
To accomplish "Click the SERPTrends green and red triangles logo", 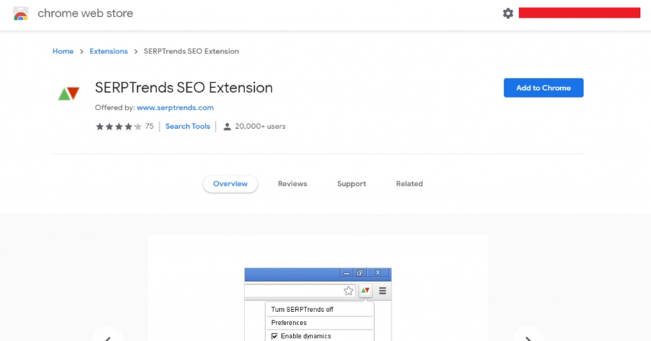I will 69,94.
